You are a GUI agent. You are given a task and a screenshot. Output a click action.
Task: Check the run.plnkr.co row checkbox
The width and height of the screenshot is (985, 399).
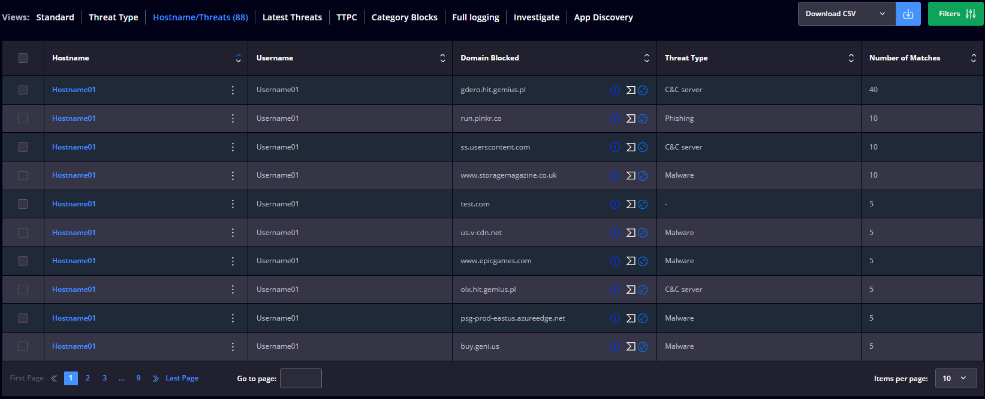coord(23,118)
